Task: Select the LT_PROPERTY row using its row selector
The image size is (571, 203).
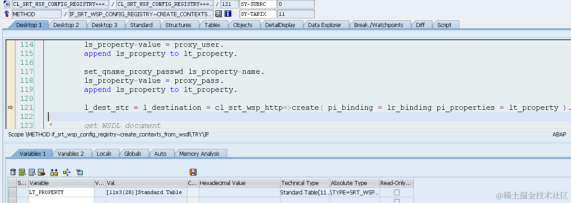Action: [12, 192]
